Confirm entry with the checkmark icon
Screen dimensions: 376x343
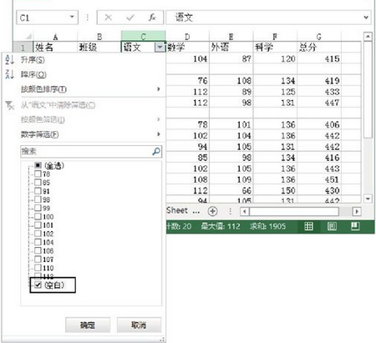point(130,18)
